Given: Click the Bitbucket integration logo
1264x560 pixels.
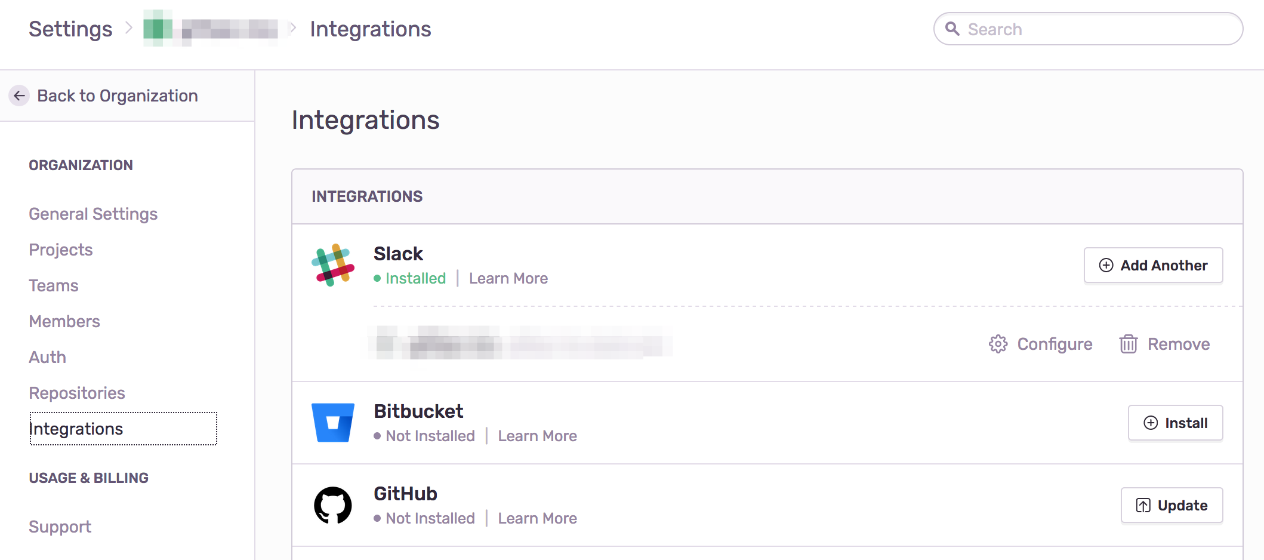Looking at the screenshot, I should coord(334,422).
